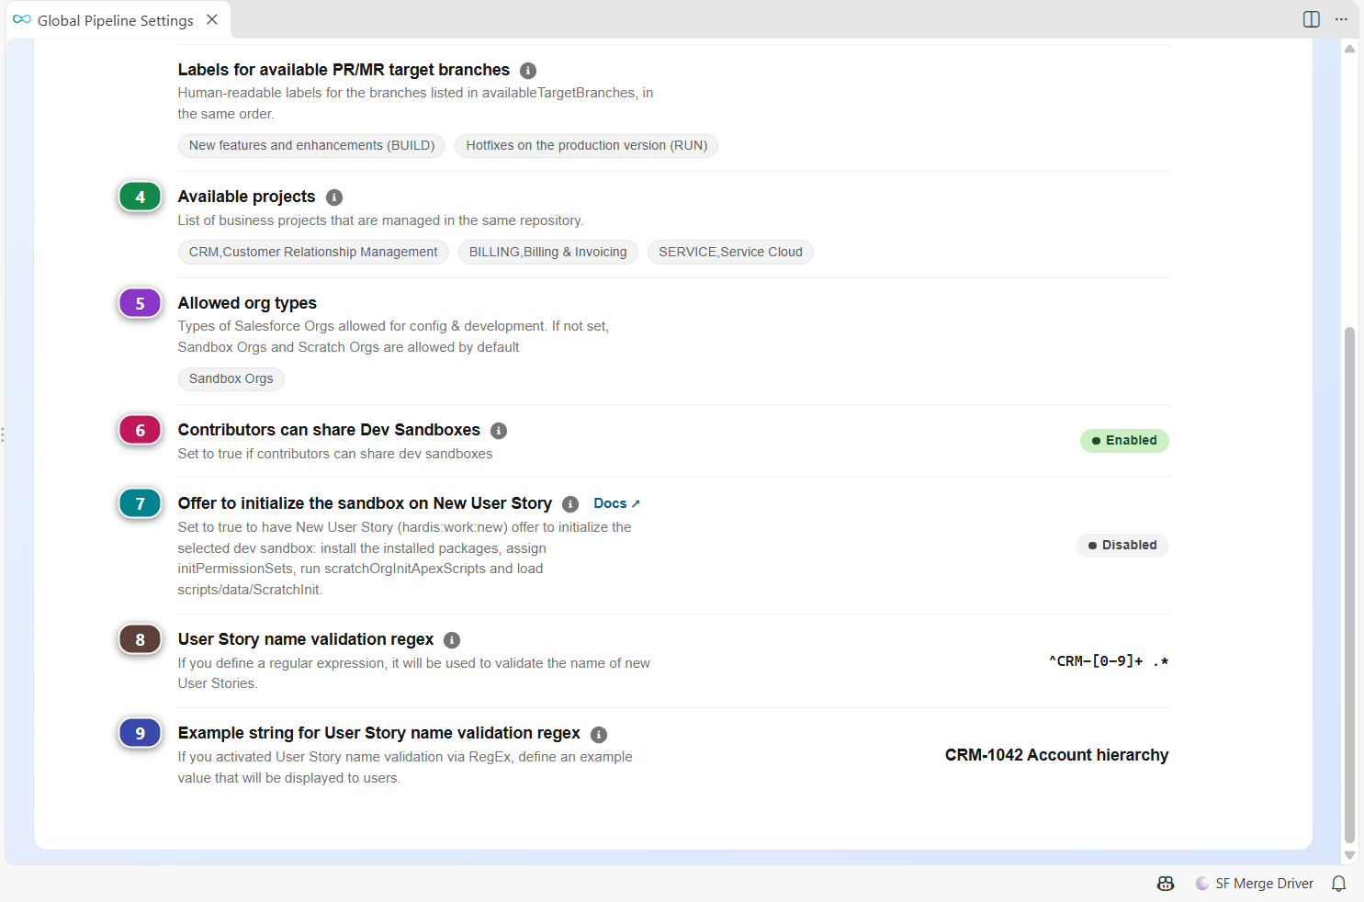The height and width of the screenshot is (902, 1364).
Task: Click info icon beside Example string for User Story
Action: tap(599, 734)
